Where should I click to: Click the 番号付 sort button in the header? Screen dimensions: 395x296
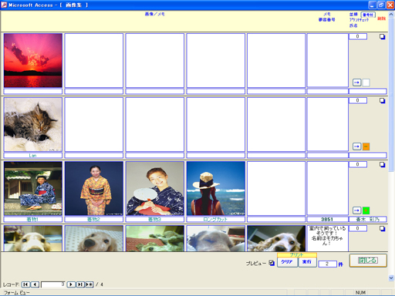pos(368,15)
